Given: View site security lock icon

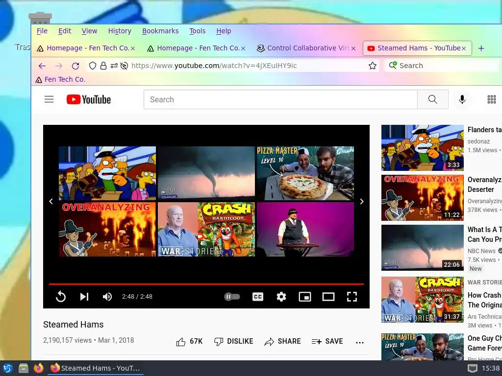Looking at the screenshot, I should coord(103,66).
